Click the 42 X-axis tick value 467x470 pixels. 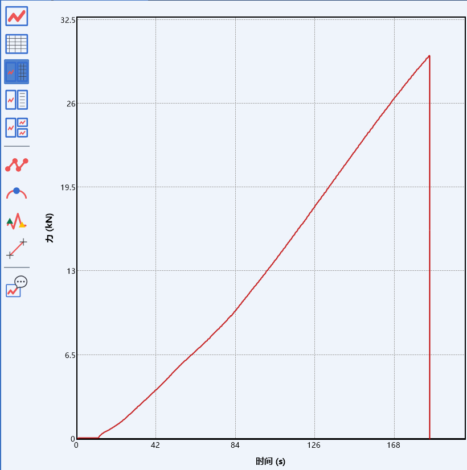tap(155, 445)
